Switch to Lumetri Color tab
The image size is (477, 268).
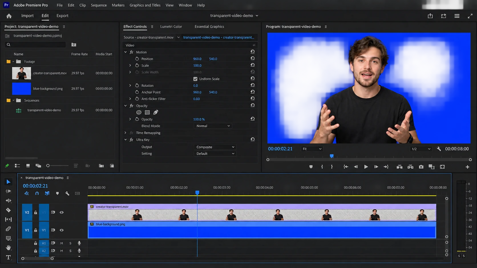click(x=171, y=26)
